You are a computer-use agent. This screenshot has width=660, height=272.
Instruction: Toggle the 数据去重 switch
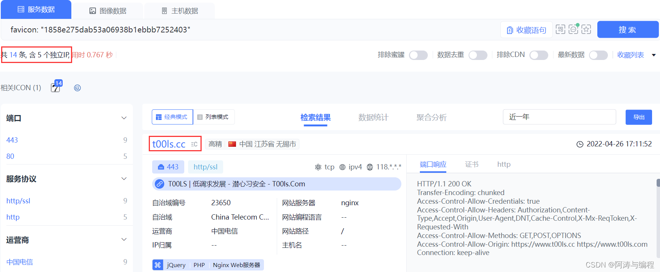[x=478, y=55]
